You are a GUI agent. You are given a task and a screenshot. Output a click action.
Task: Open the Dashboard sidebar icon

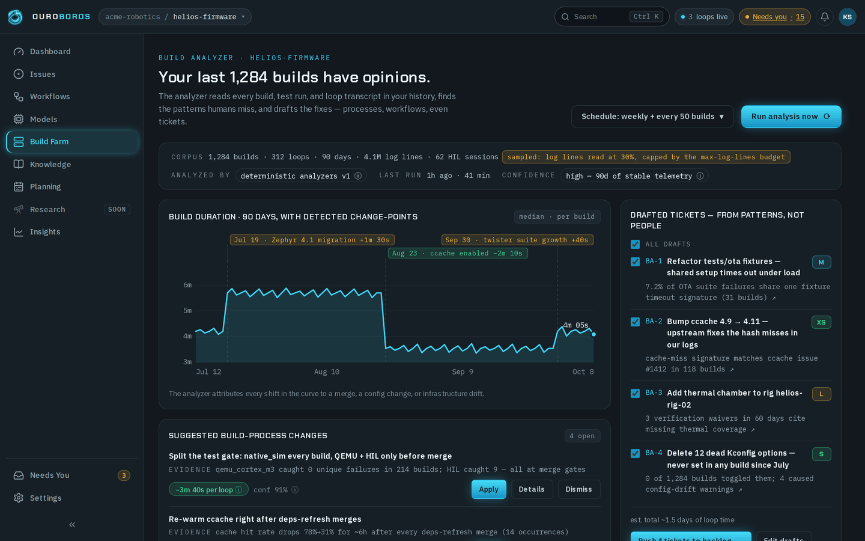pyautogui.click(x=19, y=52)
